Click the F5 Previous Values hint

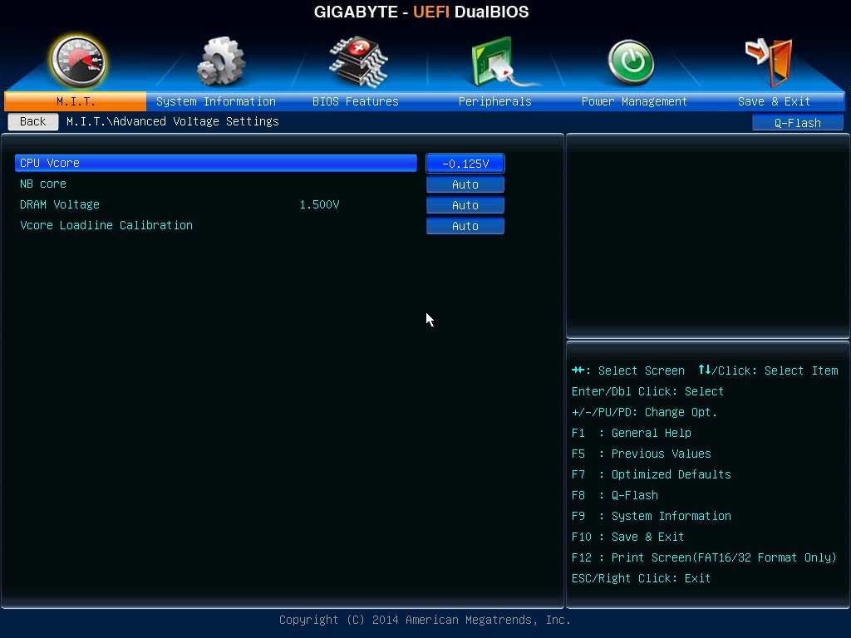click(641, 454)
